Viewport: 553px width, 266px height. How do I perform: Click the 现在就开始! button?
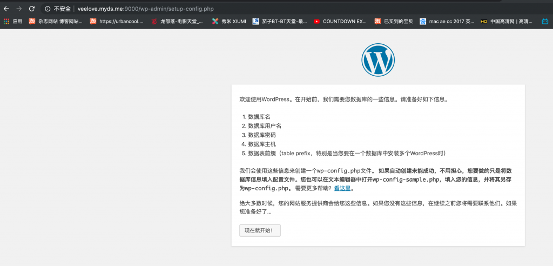(260, 230)
